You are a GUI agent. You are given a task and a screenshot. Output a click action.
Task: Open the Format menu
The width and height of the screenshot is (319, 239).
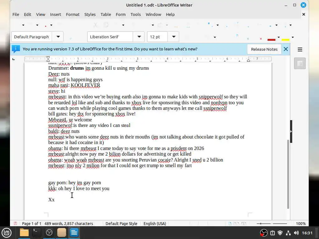[x=73, y=14]
